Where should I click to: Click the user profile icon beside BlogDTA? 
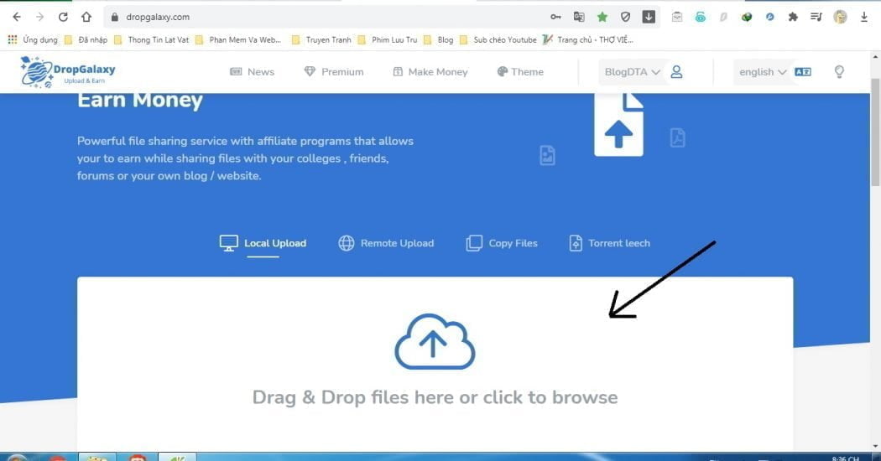coord(676,72)
